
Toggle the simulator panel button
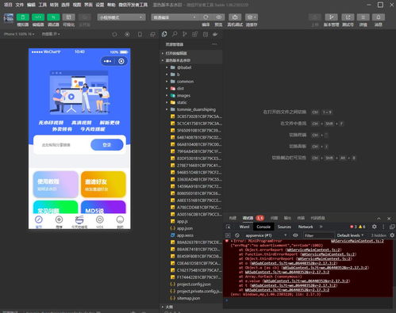click(23, 17)
